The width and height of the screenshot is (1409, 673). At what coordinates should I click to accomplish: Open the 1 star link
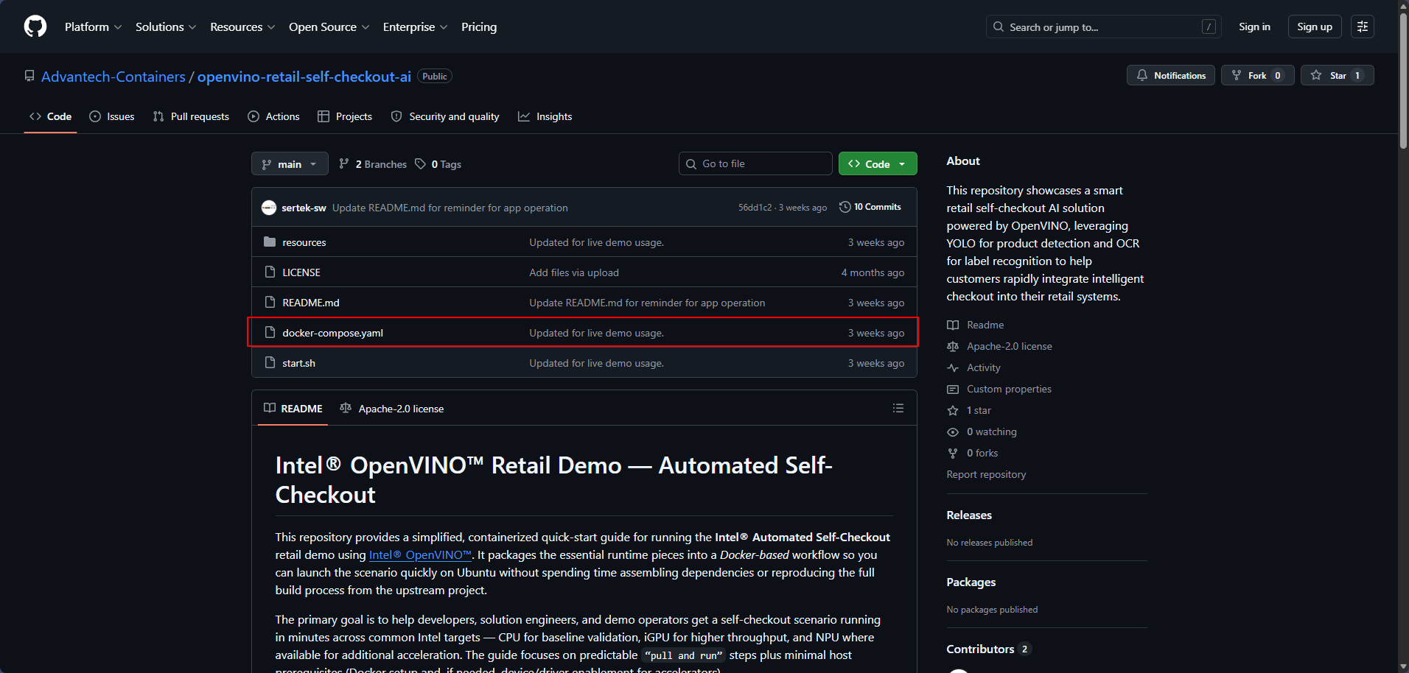[x=979, y=410]
